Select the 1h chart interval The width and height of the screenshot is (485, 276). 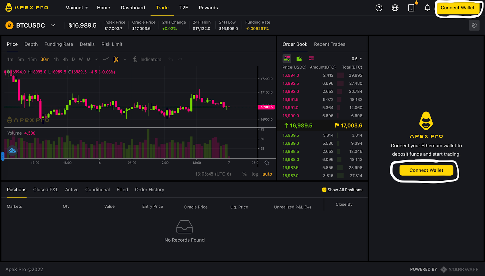tap(56, 59)
